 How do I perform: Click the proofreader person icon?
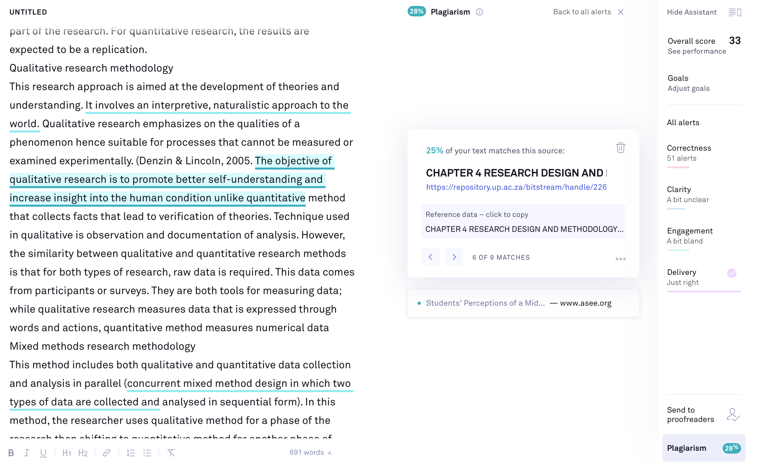tap(733, 415)
